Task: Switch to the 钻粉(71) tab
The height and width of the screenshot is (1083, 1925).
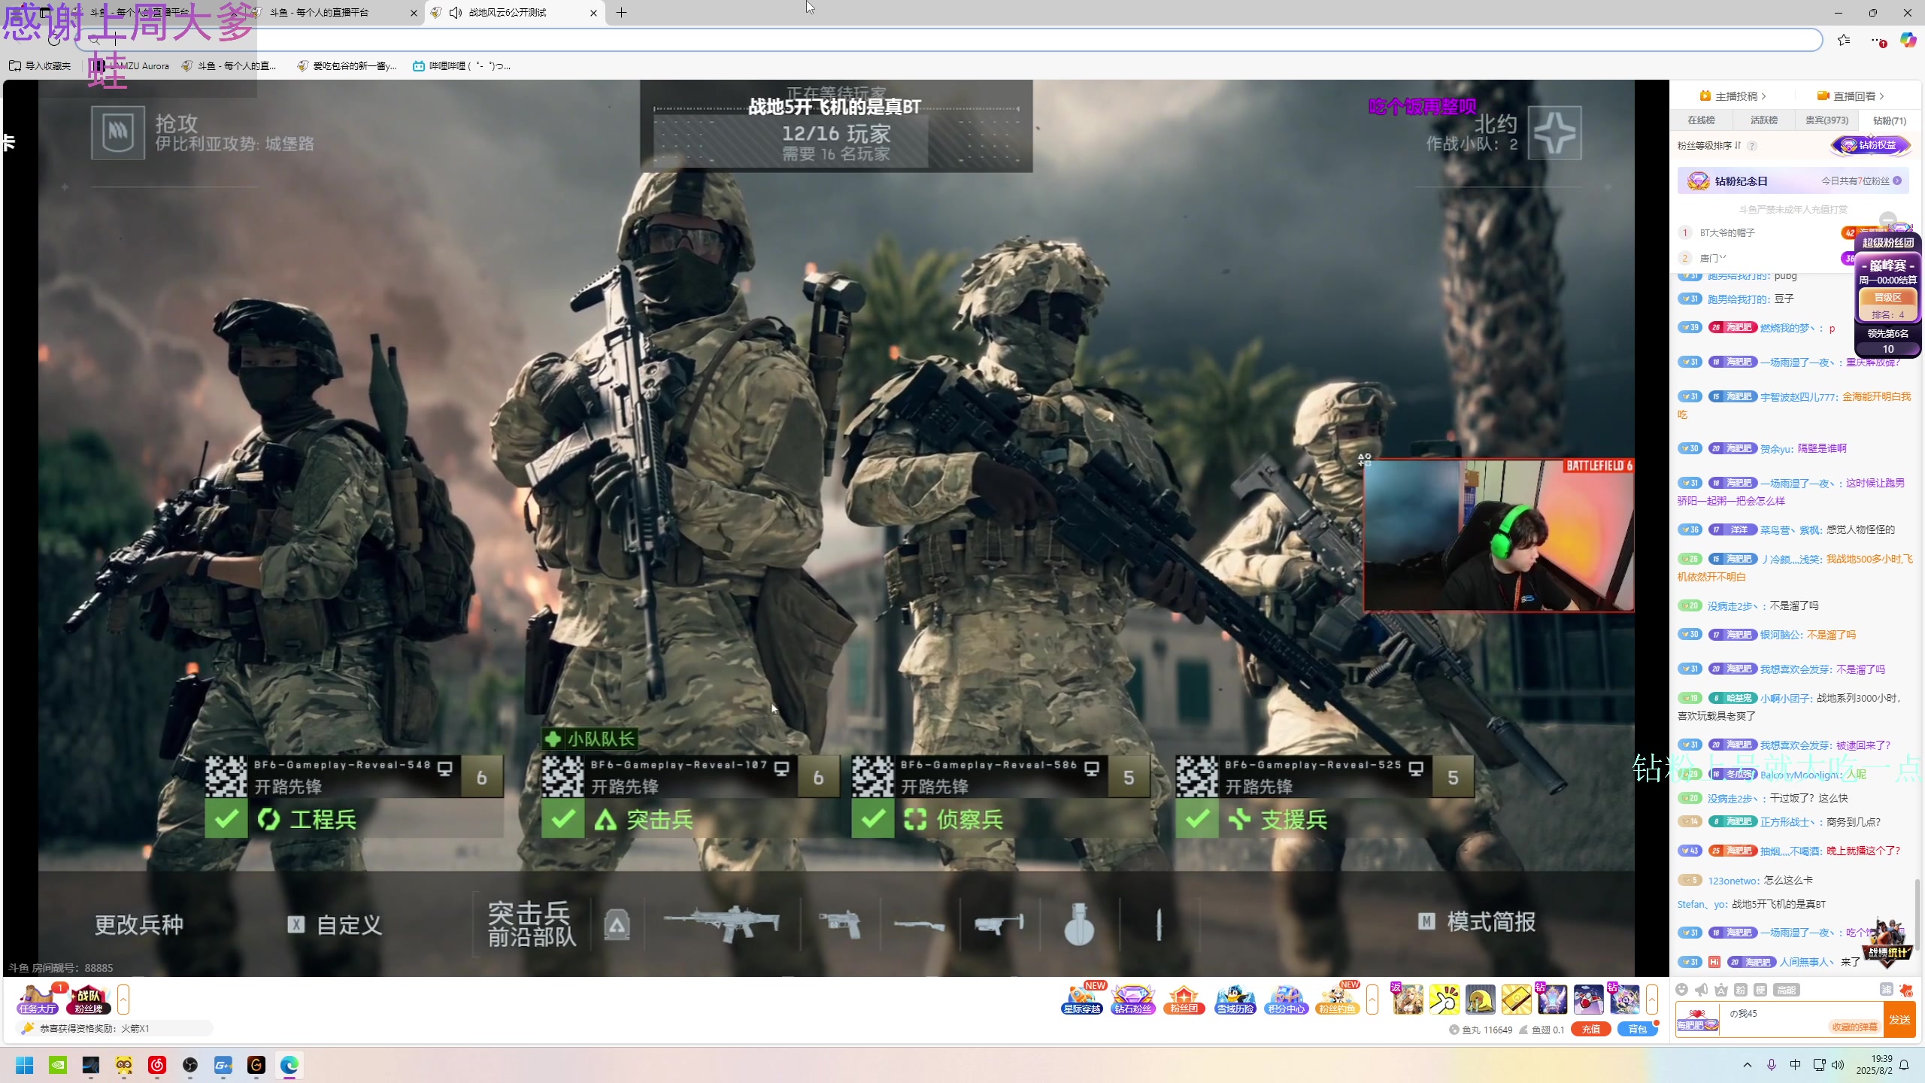Action: pyautogui.click(x=1889, y=120)
